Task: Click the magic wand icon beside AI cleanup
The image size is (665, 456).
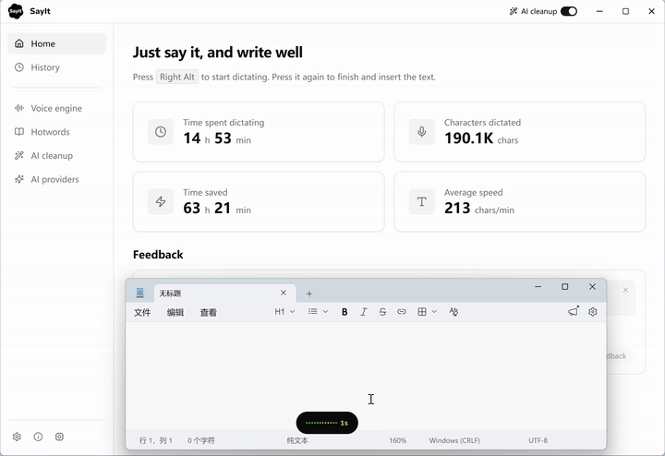Action: pos(514,11)
